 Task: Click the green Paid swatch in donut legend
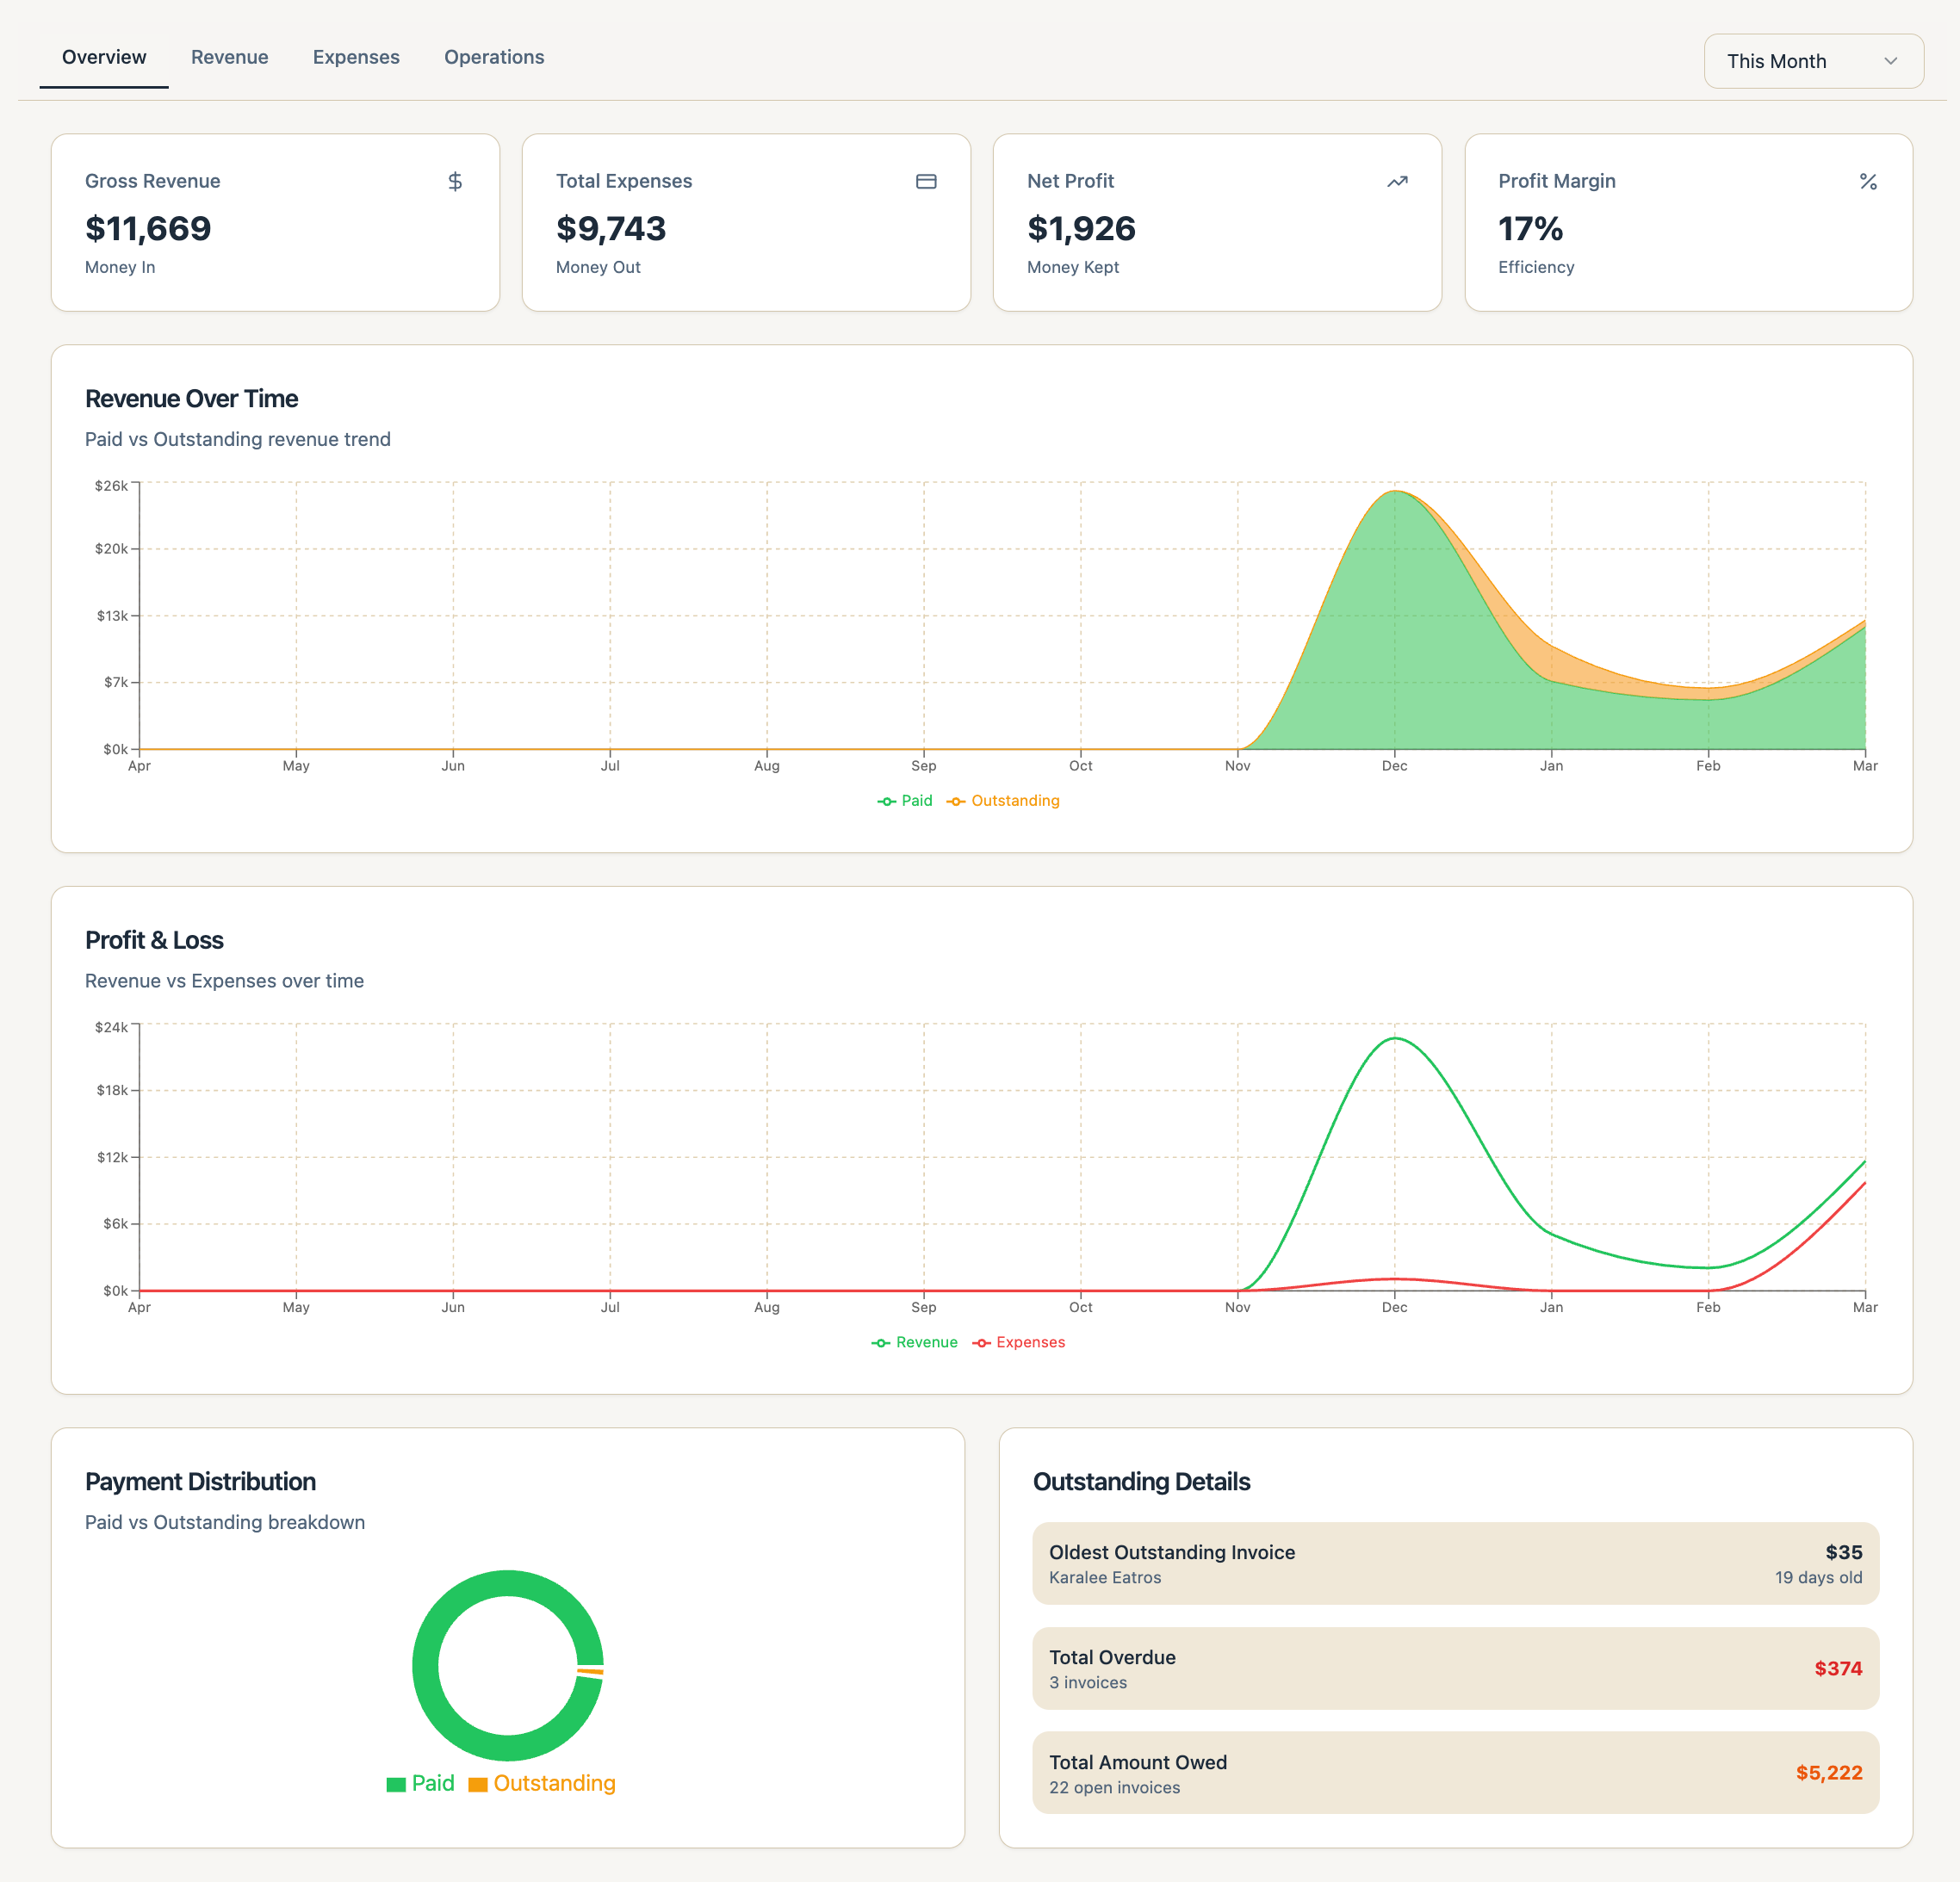[x=396, y=1784]
